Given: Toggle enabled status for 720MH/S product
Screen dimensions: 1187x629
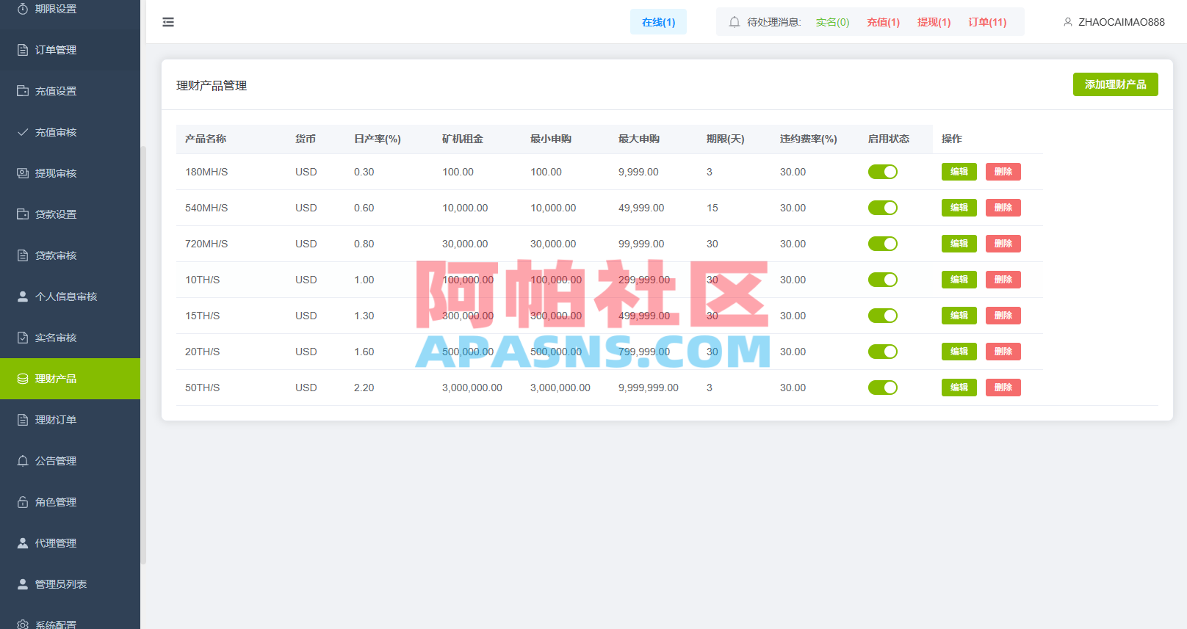Looking at the screenshot, I should point(883,244).
